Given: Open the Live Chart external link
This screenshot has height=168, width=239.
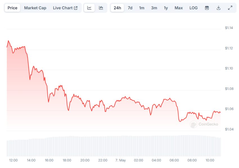Looking at the screenshot, I should coord(65,8).
